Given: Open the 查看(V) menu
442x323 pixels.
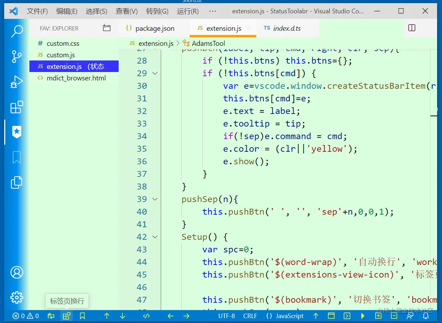Looking at the screenshot, I should click(x=127, y=11).
